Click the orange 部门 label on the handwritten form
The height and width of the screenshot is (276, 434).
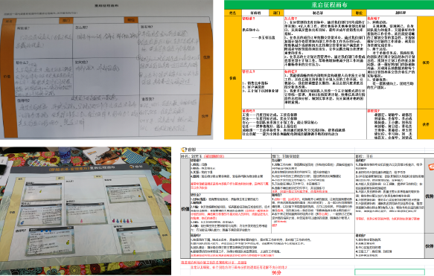(66, 21)
